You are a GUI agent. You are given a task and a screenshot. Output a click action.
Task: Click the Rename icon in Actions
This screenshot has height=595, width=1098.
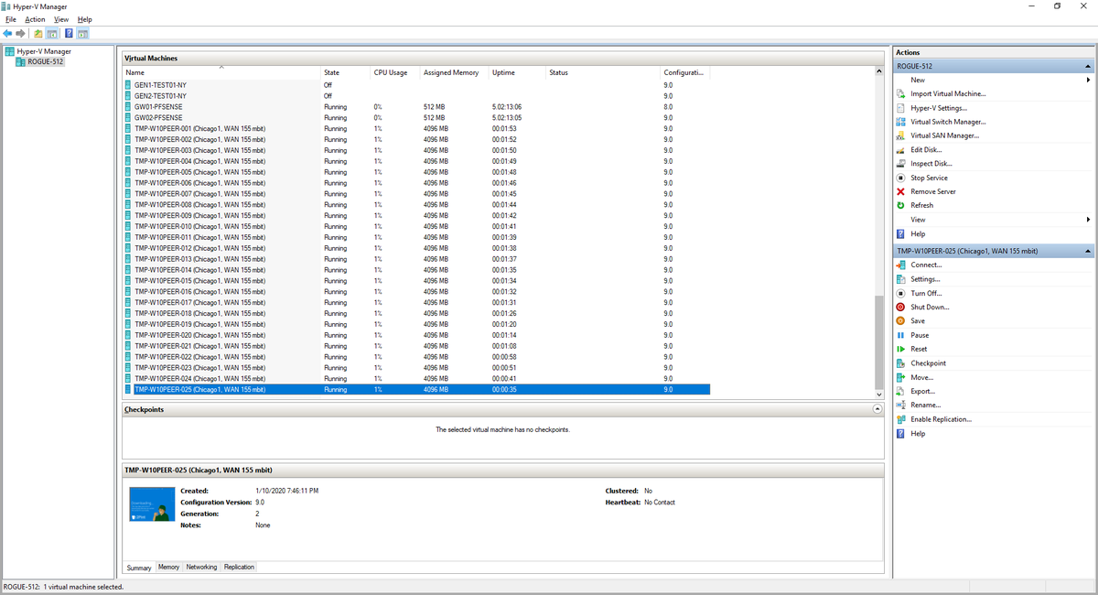[900, 406]
